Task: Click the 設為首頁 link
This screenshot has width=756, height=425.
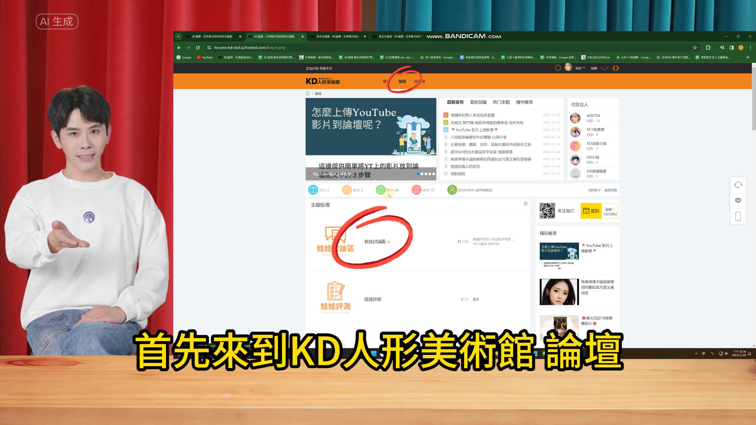Action: pos(312,68)
